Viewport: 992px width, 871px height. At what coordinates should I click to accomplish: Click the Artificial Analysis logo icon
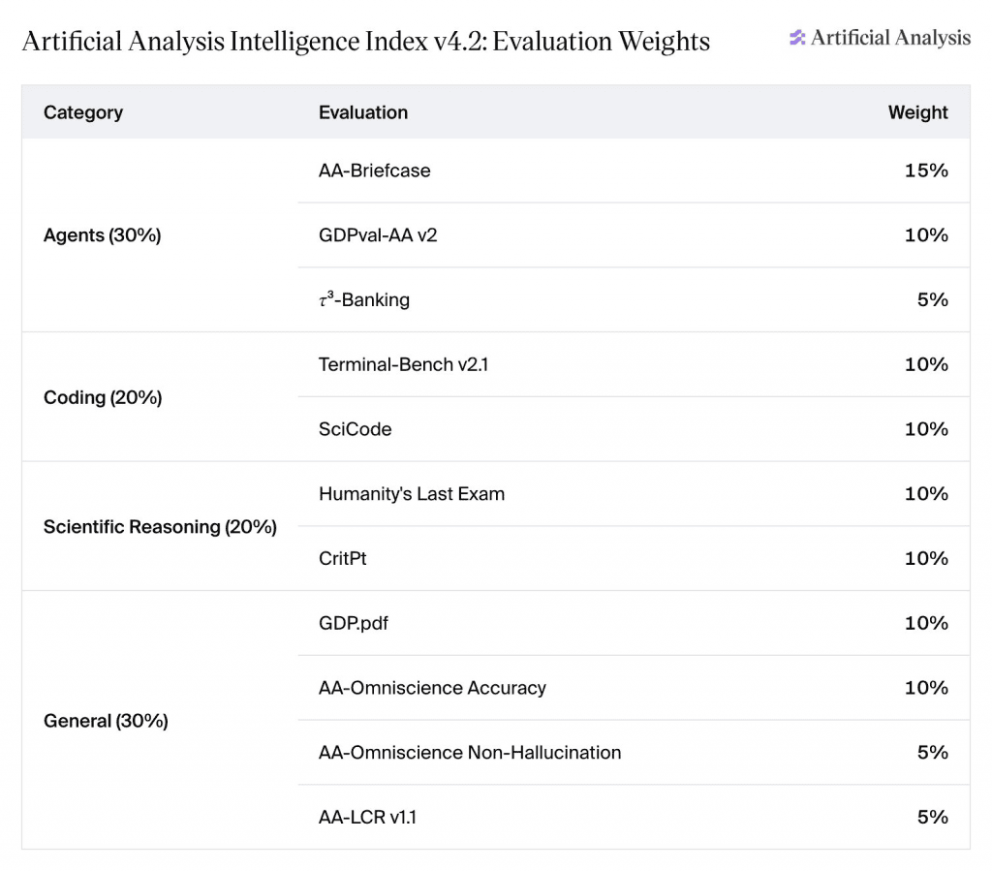coord(797,38)
